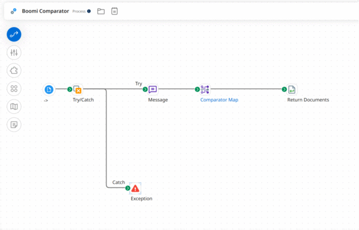This screenshot has width=359, height=230.
Task: Click the Catch branch label
Action: pyautogui.click(x=118, y=182)
